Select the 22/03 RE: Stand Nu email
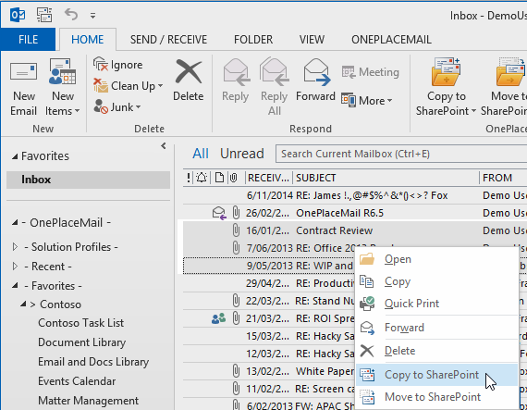The height and width of the screenshot is (410, 527). 269,301
